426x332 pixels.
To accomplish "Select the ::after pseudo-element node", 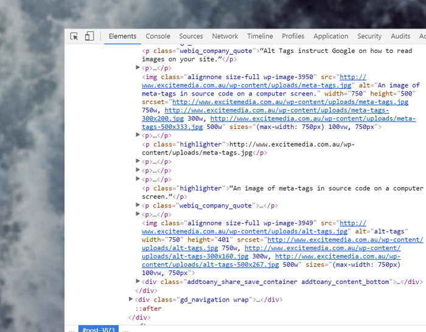I will coord(148,308).
